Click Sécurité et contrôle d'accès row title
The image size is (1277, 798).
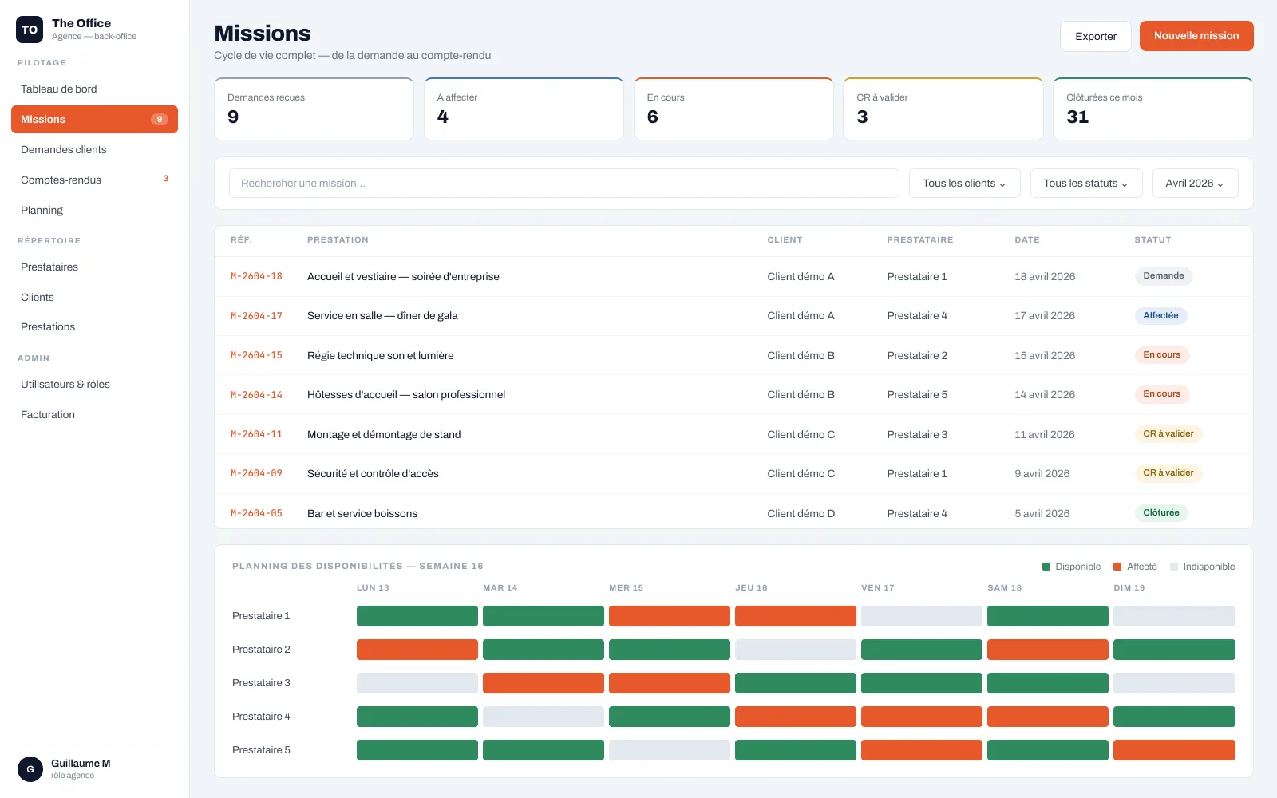tap(373, 474)
